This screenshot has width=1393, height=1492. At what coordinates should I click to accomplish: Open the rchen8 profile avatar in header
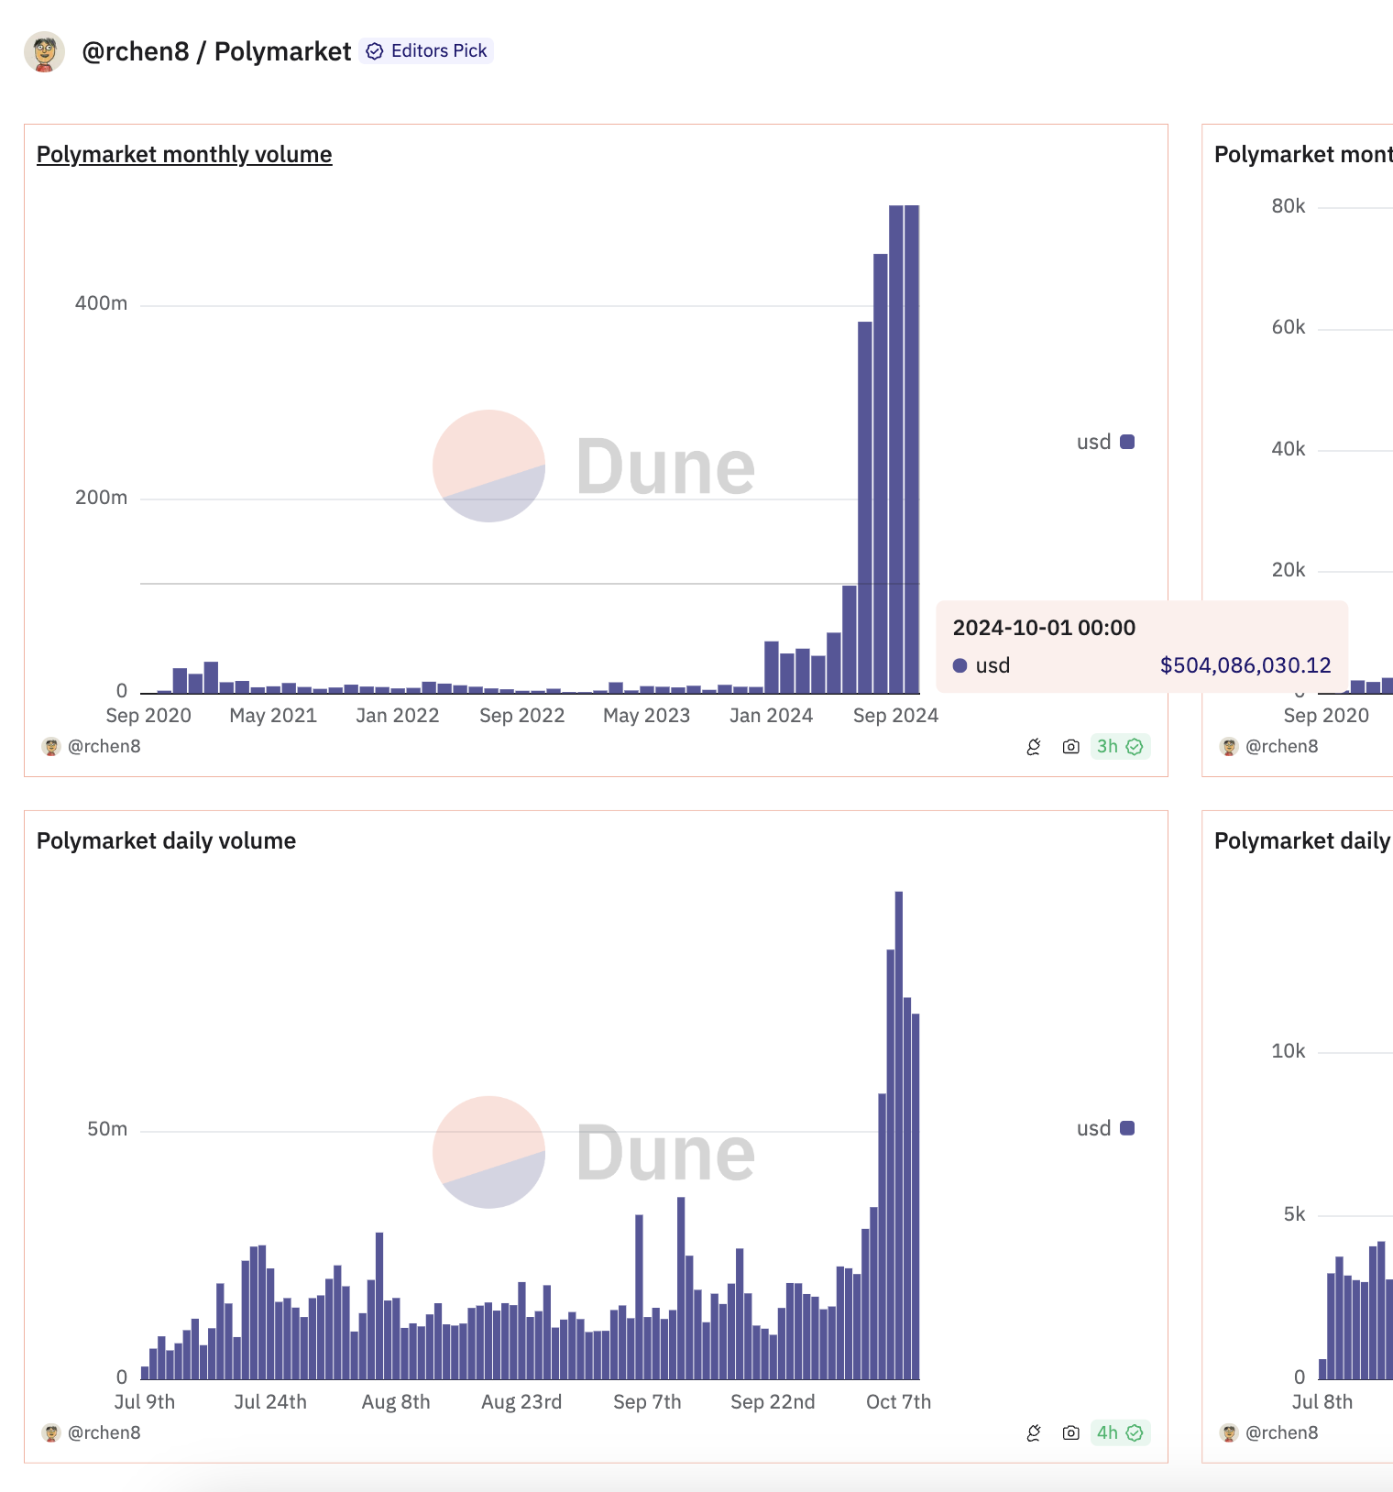44,51
